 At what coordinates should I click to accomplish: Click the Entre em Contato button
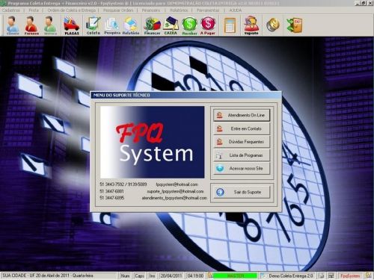(242, 128)
